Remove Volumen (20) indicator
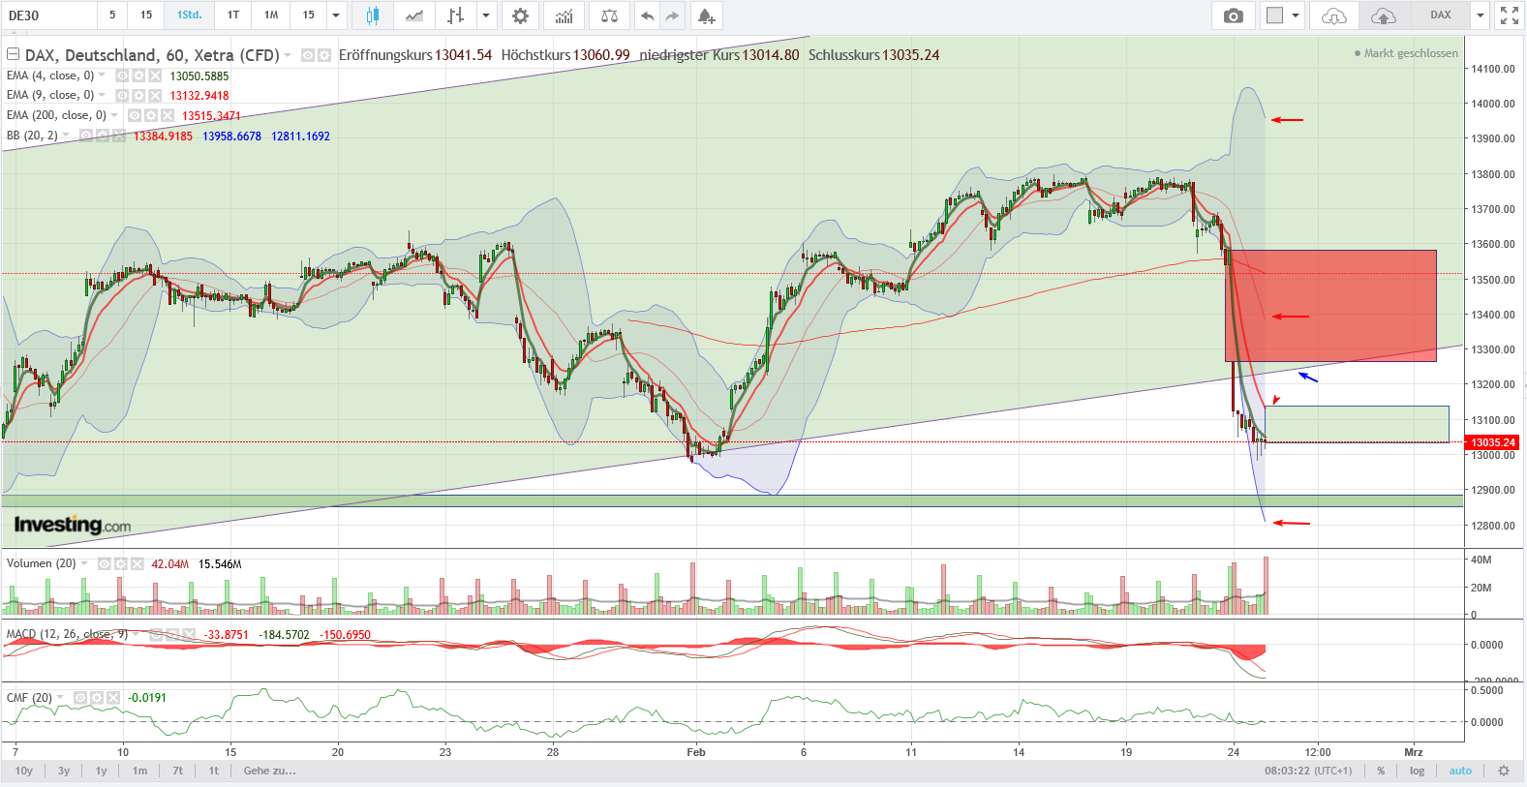Screen dimensions: 1527x787 pos(137,563)
